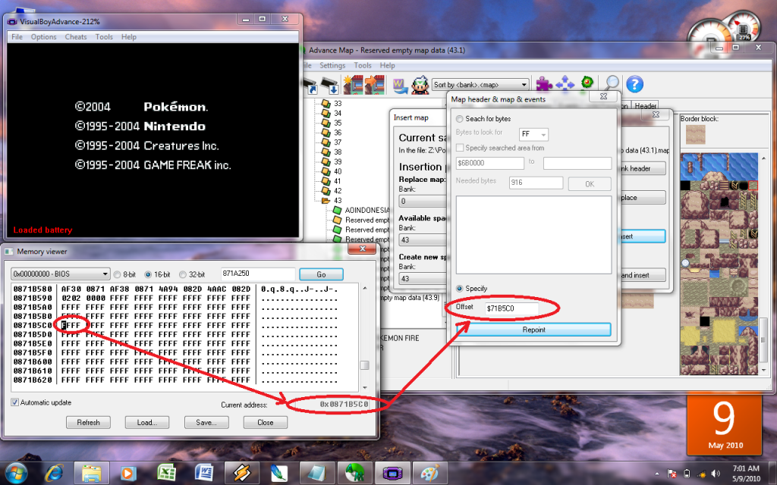
Task: Click the Border block tile thumbnail
Action: click(695, 135)
